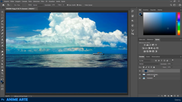Screen dimensions: 182x102
Task: Switch to the Canais tab
Action: 148,57
